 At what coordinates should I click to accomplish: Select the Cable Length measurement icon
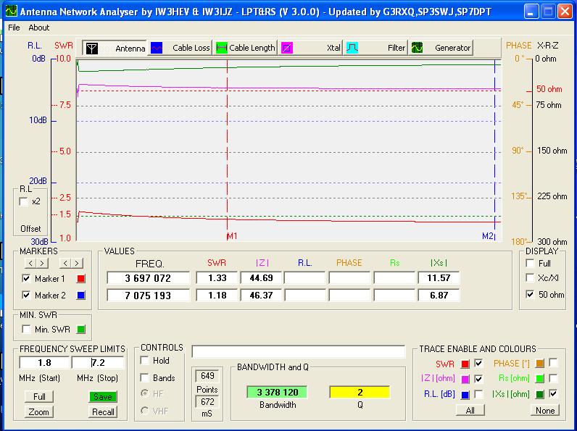point(223,48)
